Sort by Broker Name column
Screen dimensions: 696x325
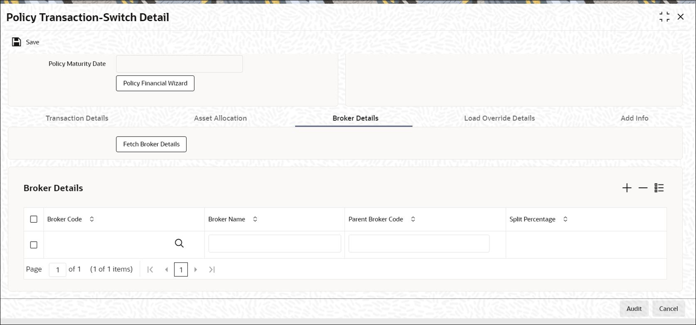point(255,219)
